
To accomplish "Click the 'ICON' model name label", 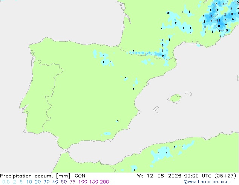I will [79, 176].
